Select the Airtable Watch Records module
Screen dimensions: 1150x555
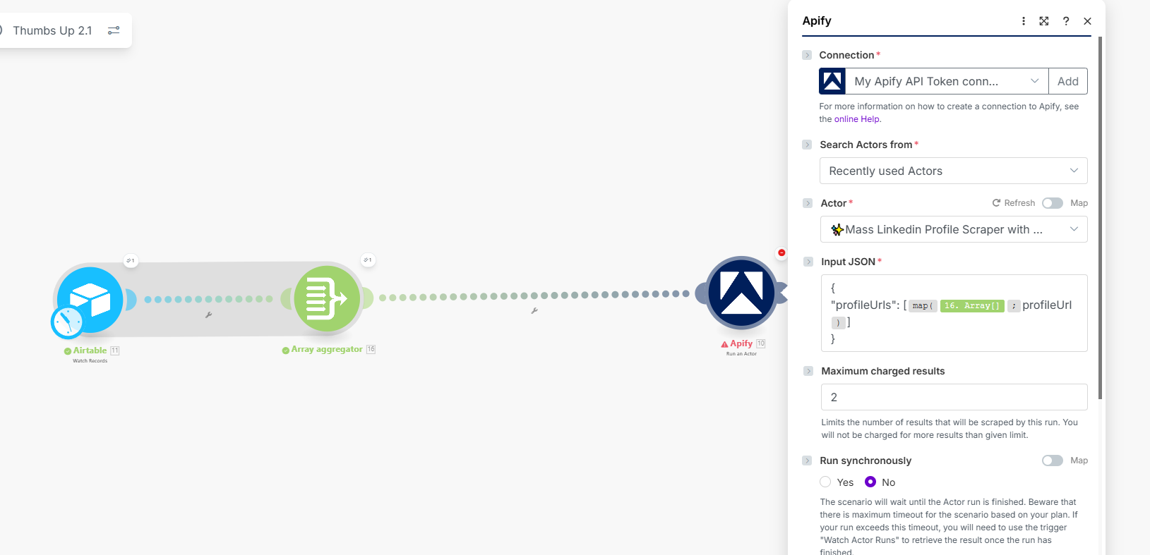click(90, 300)
